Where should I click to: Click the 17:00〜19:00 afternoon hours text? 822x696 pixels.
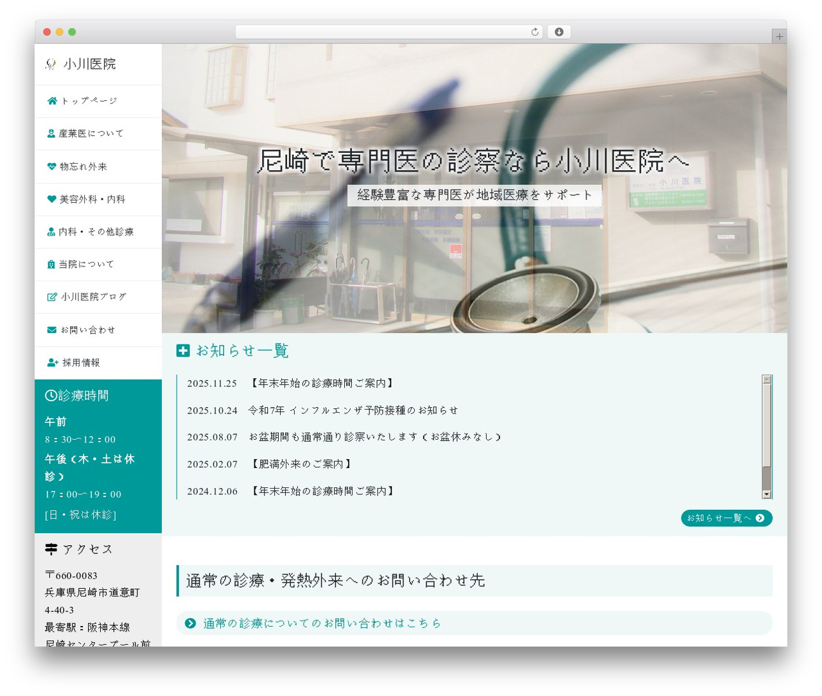(83, 494)
